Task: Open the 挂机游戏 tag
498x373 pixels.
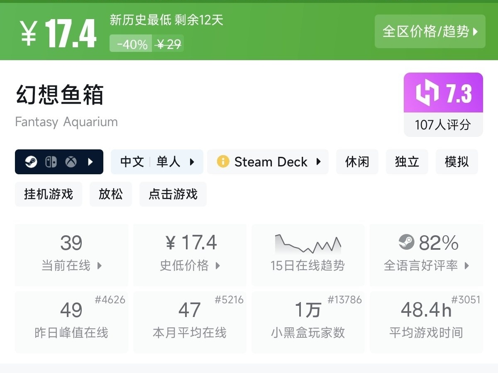Action: 49,194
